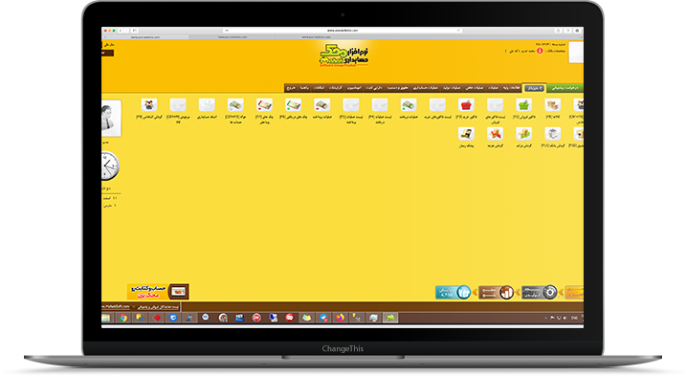Open the عملیات حسابداری (Accounting operations) menu
The width and height of the screenshot is (686, 376).
click(426, 88)
